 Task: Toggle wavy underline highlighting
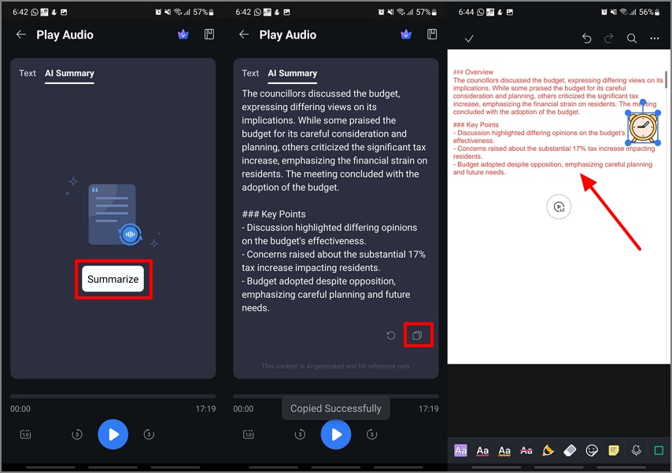[x=504, y=450]
